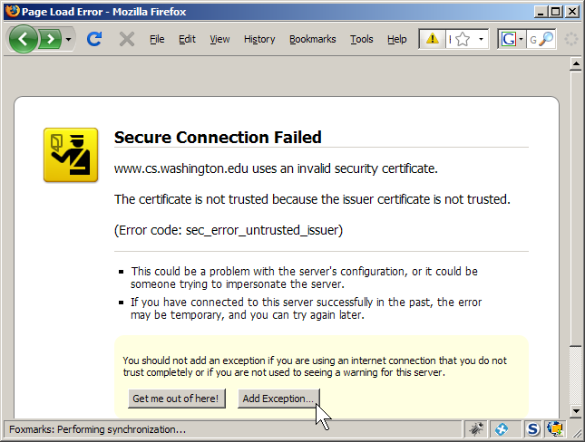The height and width of the screenshot is (442, 585).
Task: Click the globe download icon in the status bar
Action: click(554, 428)
